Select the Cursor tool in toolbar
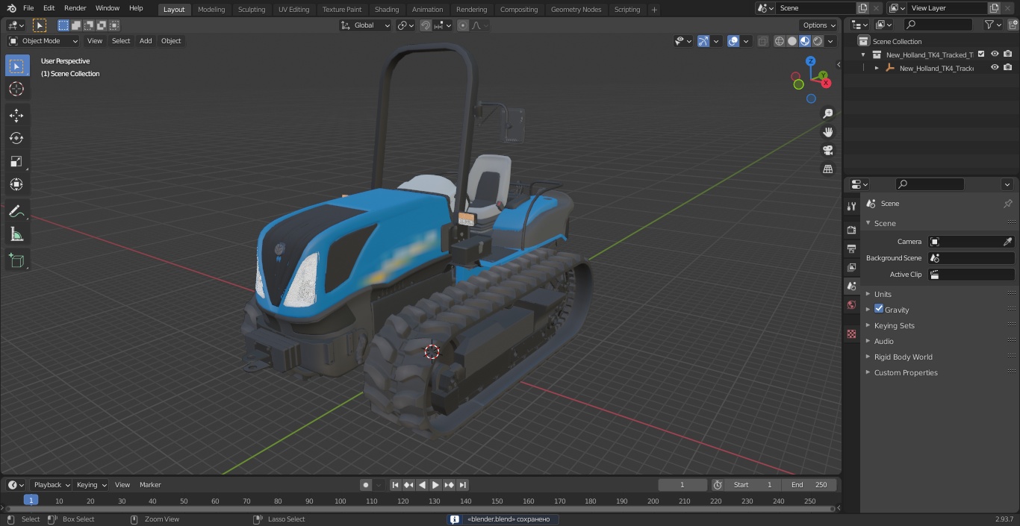1020x526 pixels. (x=16, y=89)
